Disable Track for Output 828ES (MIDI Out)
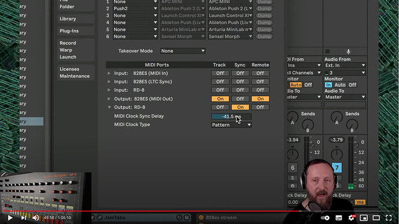This screenshot has height=224, width=399. pos(220,98)
